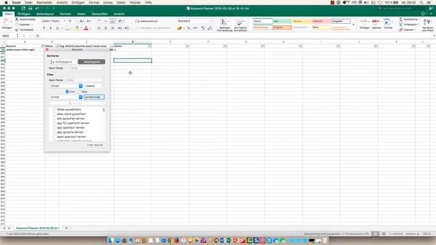Center text horizontally in the ribbon
This screenshot has height=245, width=436.
(x=106, y=28)
